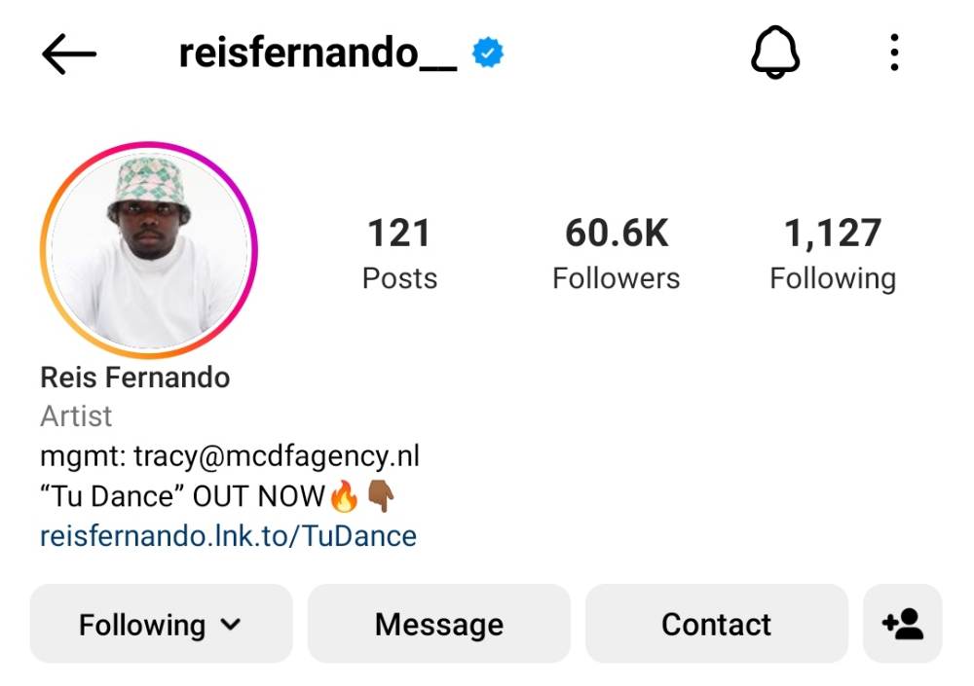
Task: Go back using the left arrow
Action: [x=69, y=54]
